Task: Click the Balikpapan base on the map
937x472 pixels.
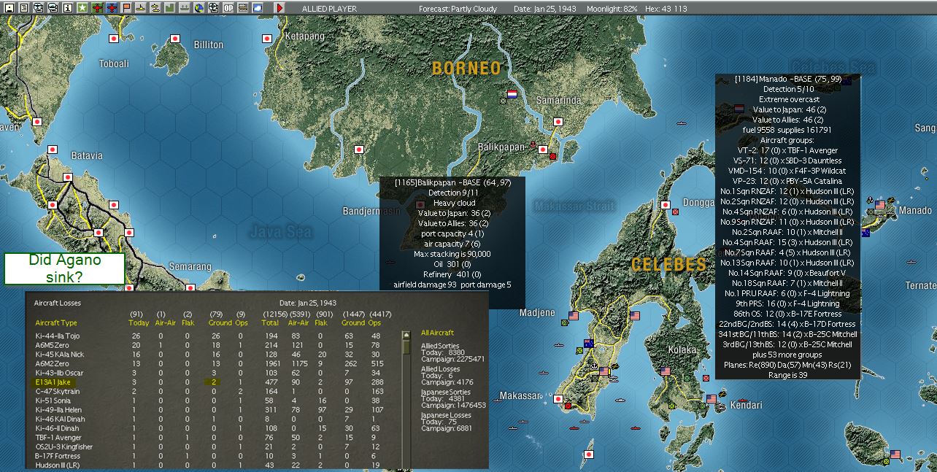Action: pyautogui.click(x=544, y=149)
